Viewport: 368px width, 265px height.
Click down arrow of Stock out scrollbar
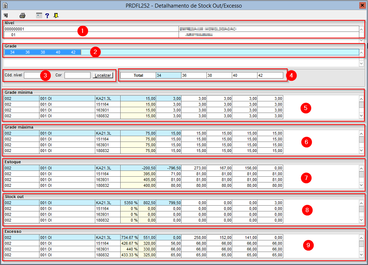click(x=361, y=220)
